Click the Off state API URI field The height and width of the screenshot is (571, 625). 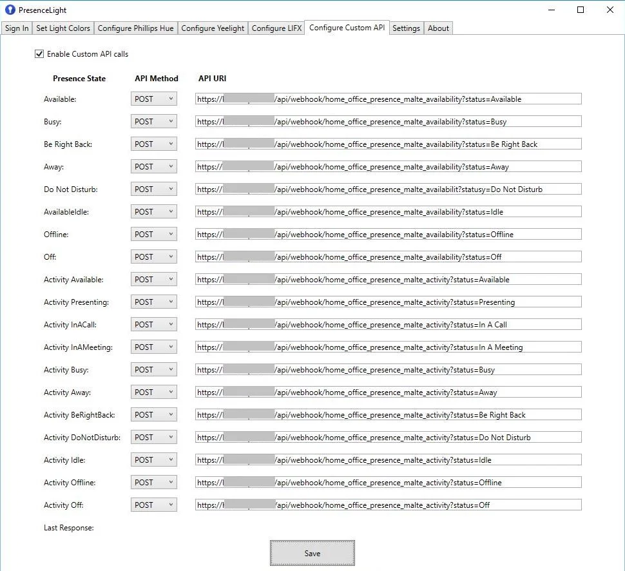pos(389,256)
